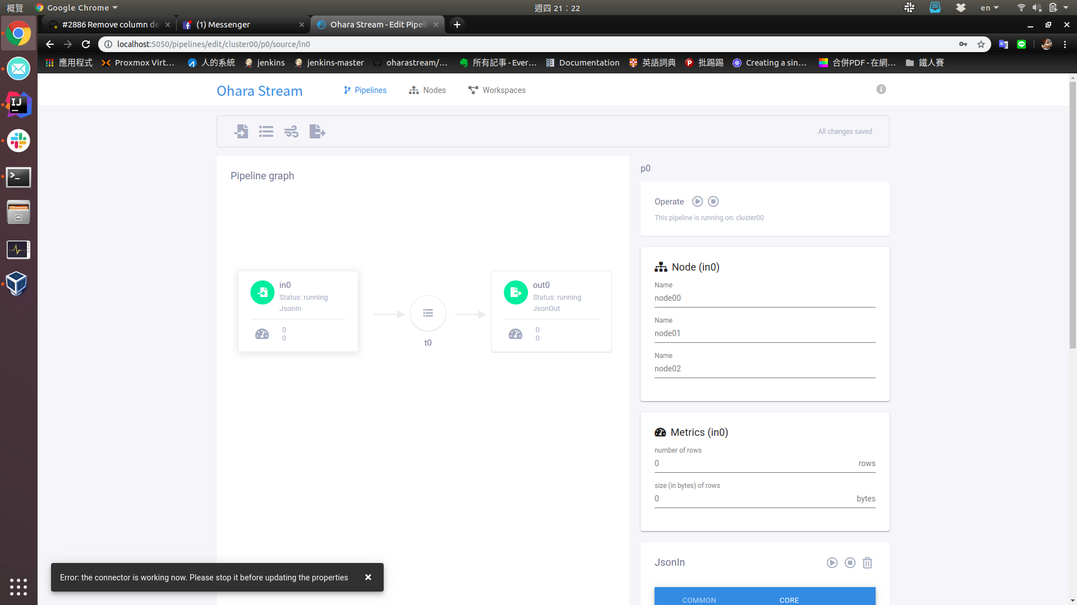Screen dimensions: 1077x605
Task: Reload the current page
Action: [86, 44]
